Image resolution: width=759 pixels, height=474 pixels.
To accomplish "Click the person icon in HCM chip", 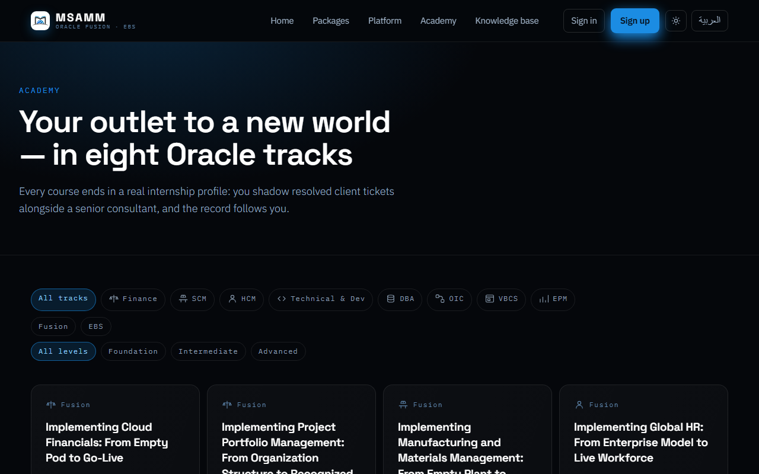I will (x=232, y=299).
